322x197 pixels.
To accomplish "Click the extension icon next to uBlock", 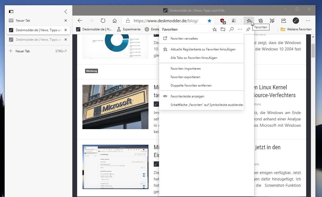I will tap(234, 21).
